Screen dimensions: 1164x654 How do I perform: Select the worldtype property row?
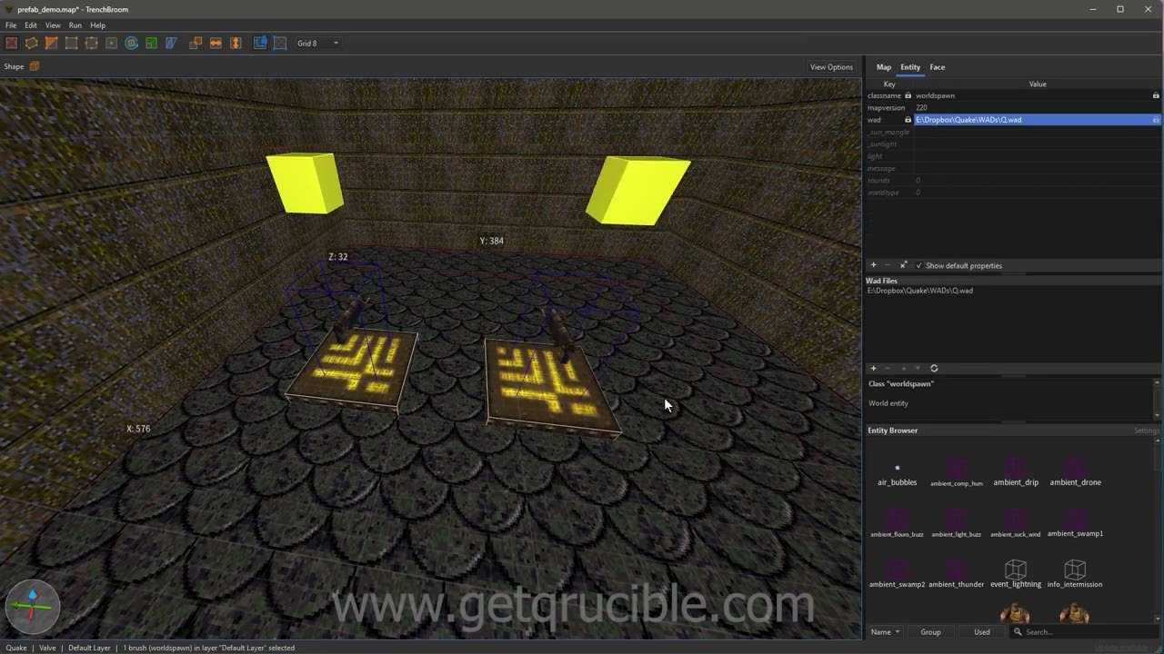[1012, 193]
